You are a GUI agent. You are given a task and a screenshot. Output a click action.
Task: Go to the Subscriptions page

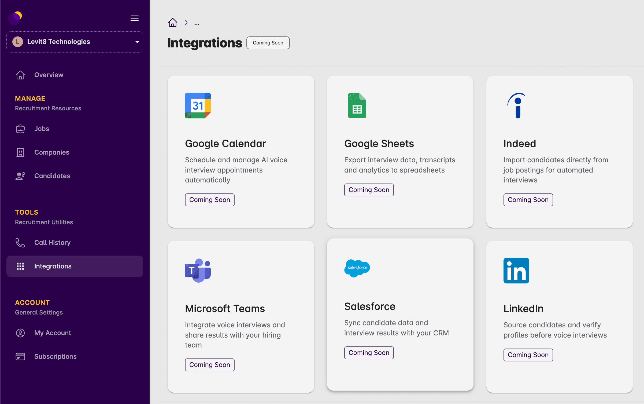click(x=55, y=356)
